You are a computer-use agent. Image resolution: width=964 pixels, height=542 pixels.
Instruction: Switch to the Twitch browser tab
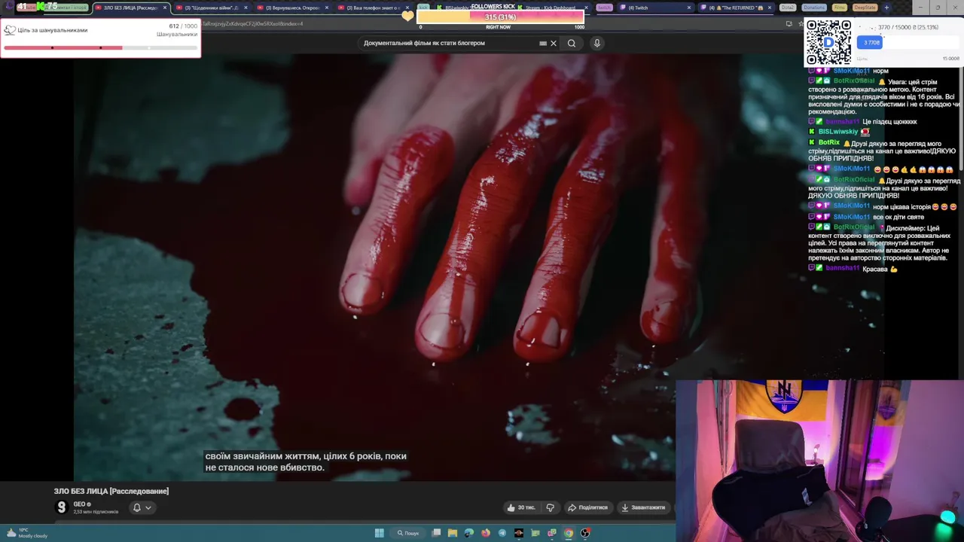(x=655, y=8)
